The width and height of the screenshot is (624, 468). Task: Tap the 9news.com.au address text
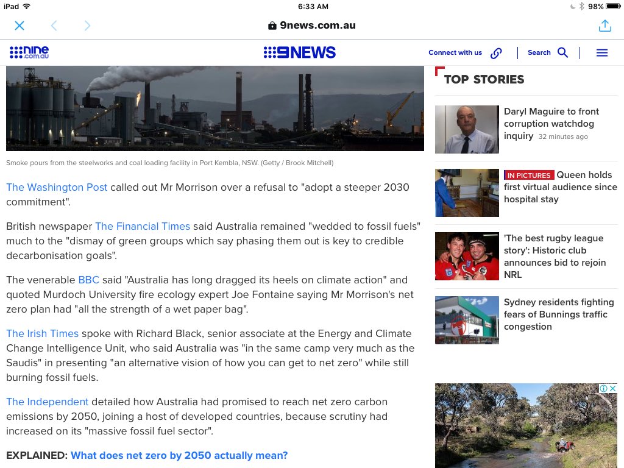click(317, 26)
